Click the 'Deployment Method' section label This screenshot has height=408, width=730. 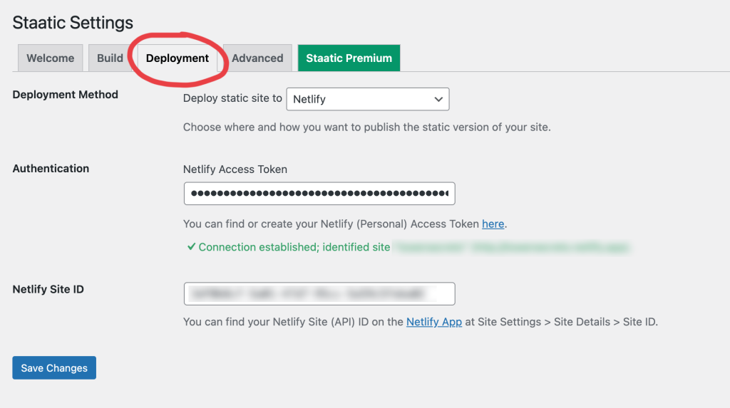click(66, 95)
